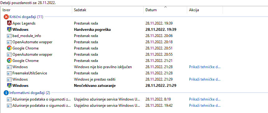This screenshot has width=268, height=113.
Task: Collapse the Kritični događaji group
Action: coord(26,17)
